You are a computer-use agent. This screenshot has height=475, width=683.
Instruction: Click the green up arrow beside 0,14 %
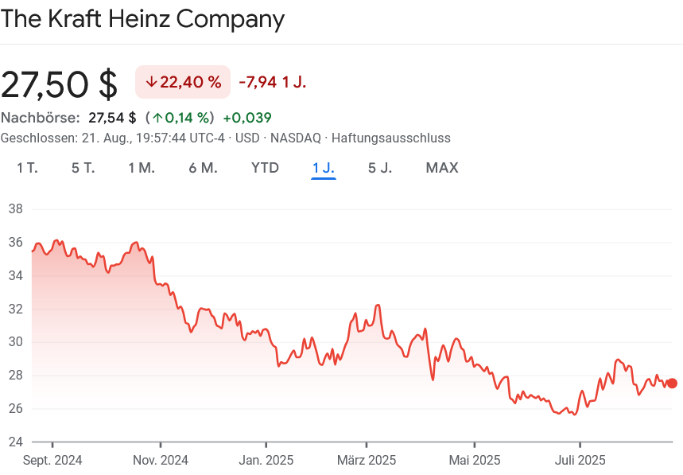pos(158,118)
